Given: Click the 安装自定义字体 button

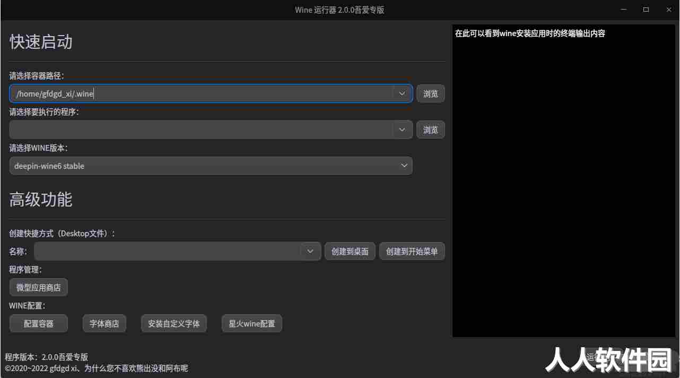Looking at the screenshot, I should click(174, 323).
